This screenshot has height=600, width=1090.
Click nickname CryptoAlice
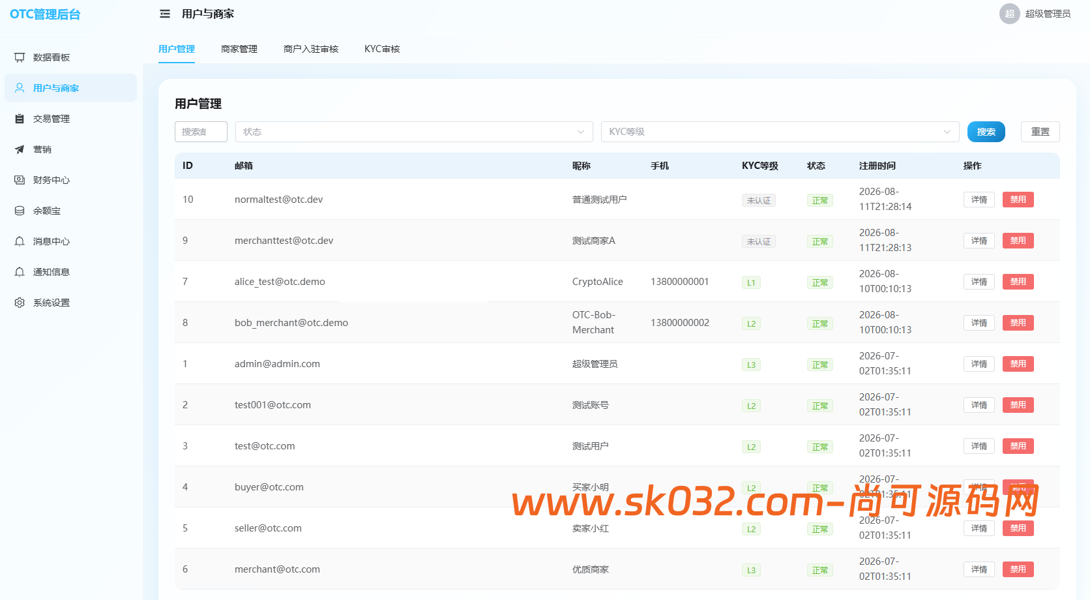point(598,282)
